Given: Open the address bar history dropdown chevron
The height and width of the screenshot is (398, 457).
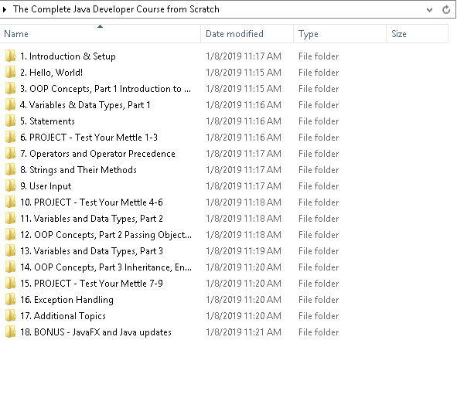Looking at the screenshot, I should [429, 9].
